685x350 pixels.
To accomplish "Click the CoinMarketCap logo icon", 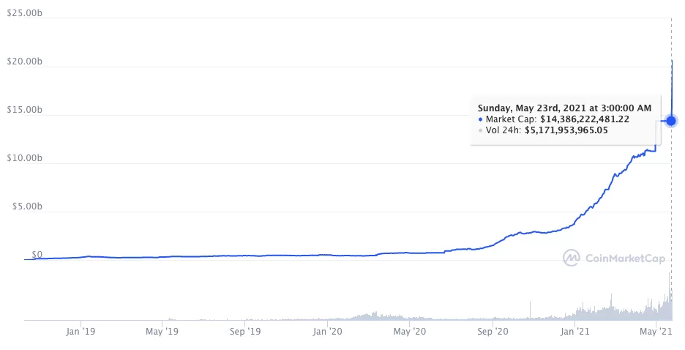I will tap(572, 258).
